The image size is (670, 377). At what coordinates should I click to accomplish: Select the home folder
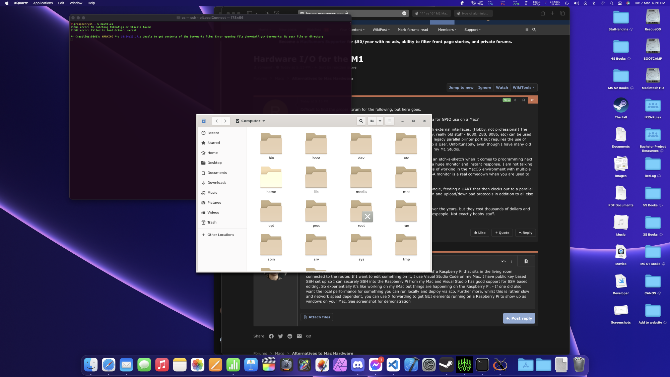point(271,180)
